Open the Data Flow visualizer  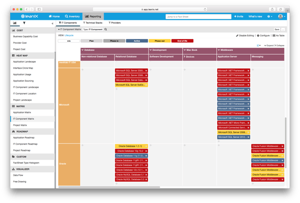pyautogui.click(x=18, y=175)
